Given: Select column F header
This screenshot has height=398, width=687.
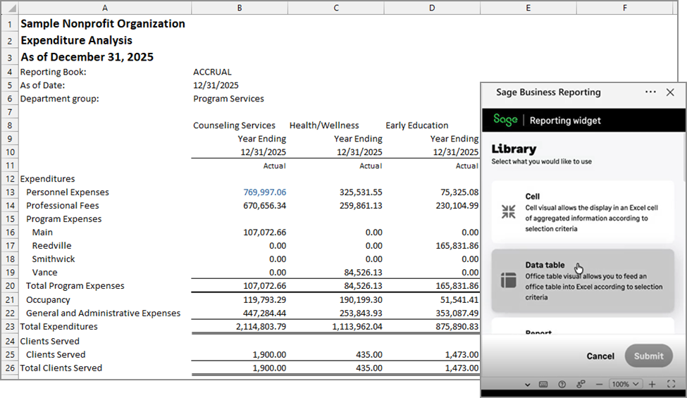Looking at the screenshot, I should [625, 8].
